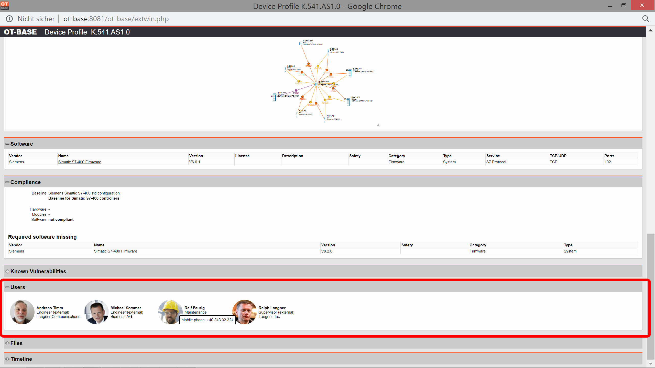This screenshot has width=655, height=368.
Task: Select the K.541.AS2.1 PLC device icon in graph
Action: 300,43
